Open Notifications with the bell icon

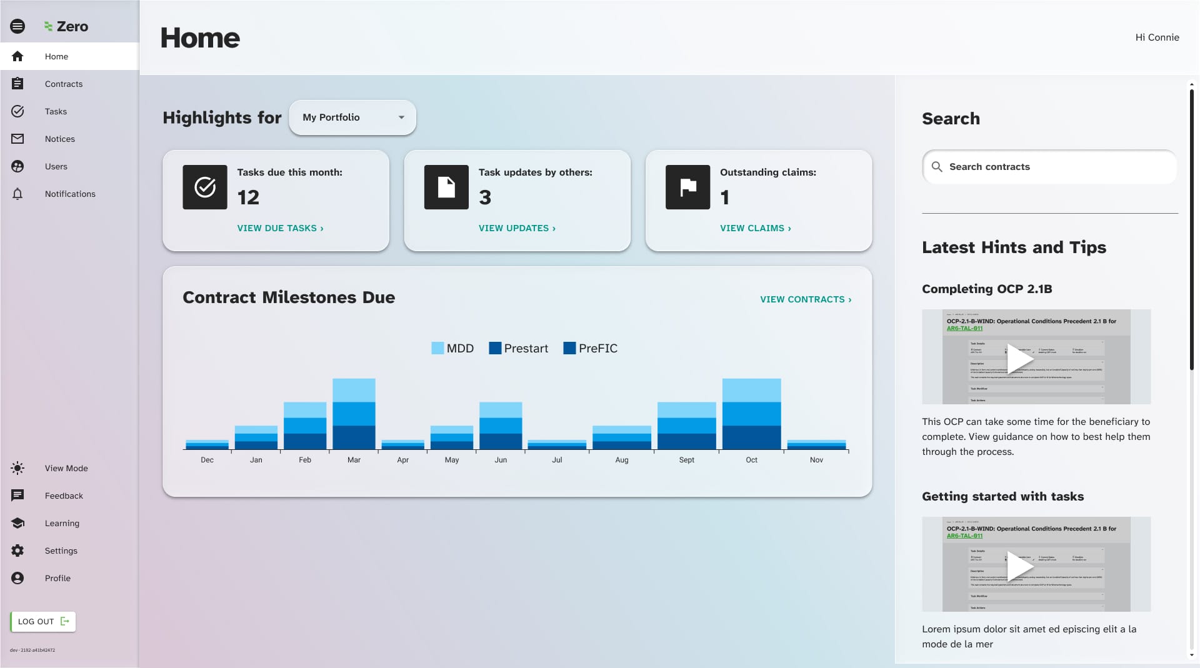(17, 194)
